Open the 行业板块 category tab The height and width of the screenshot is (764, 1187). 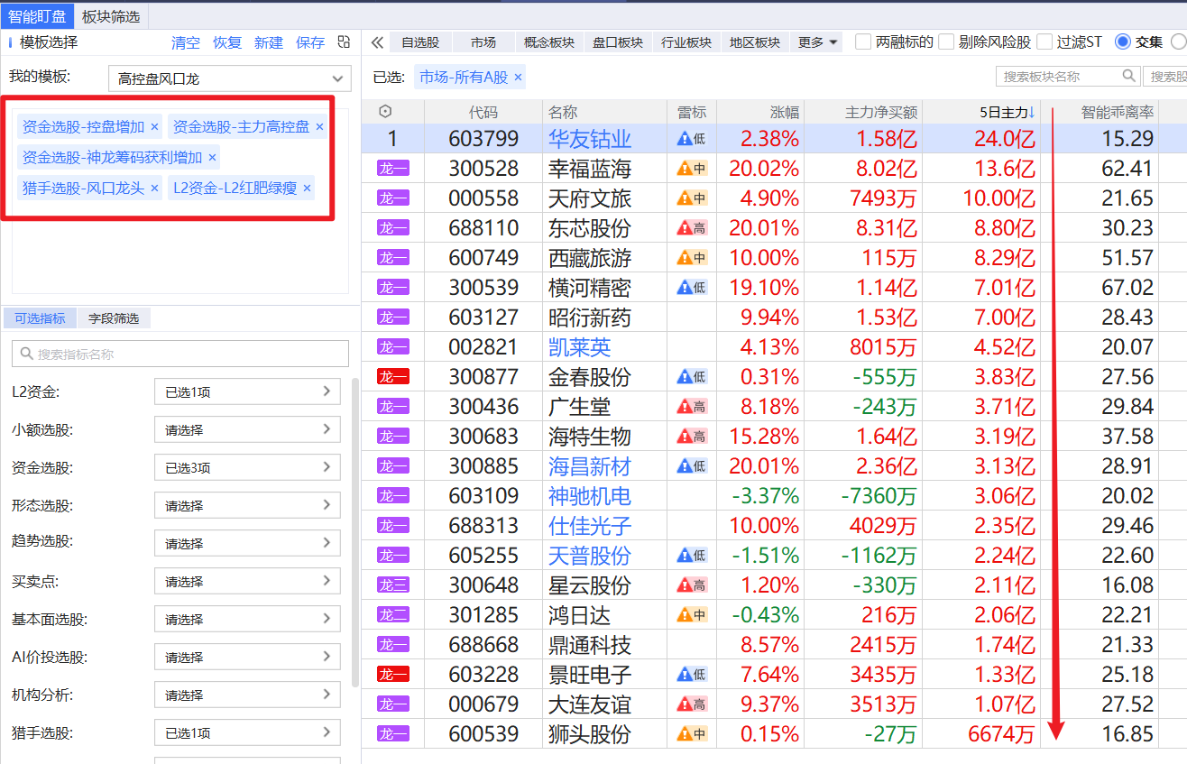[x=686, y=42]
